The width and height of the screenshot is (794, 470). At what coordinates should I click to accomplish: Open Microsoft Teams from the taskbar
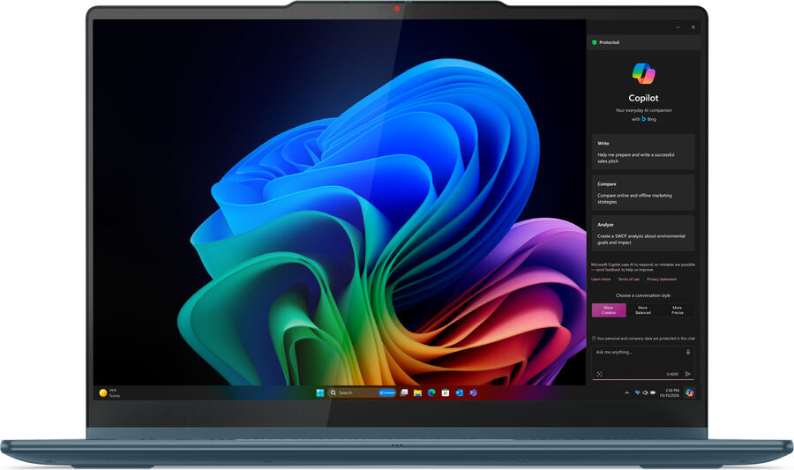click(x=473, y=392)
